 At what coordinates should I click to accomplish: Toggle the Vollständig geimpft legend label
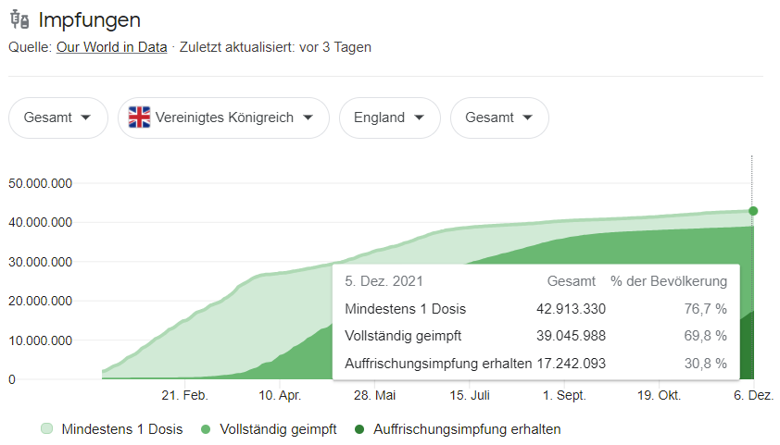click(x=278, y=429)
